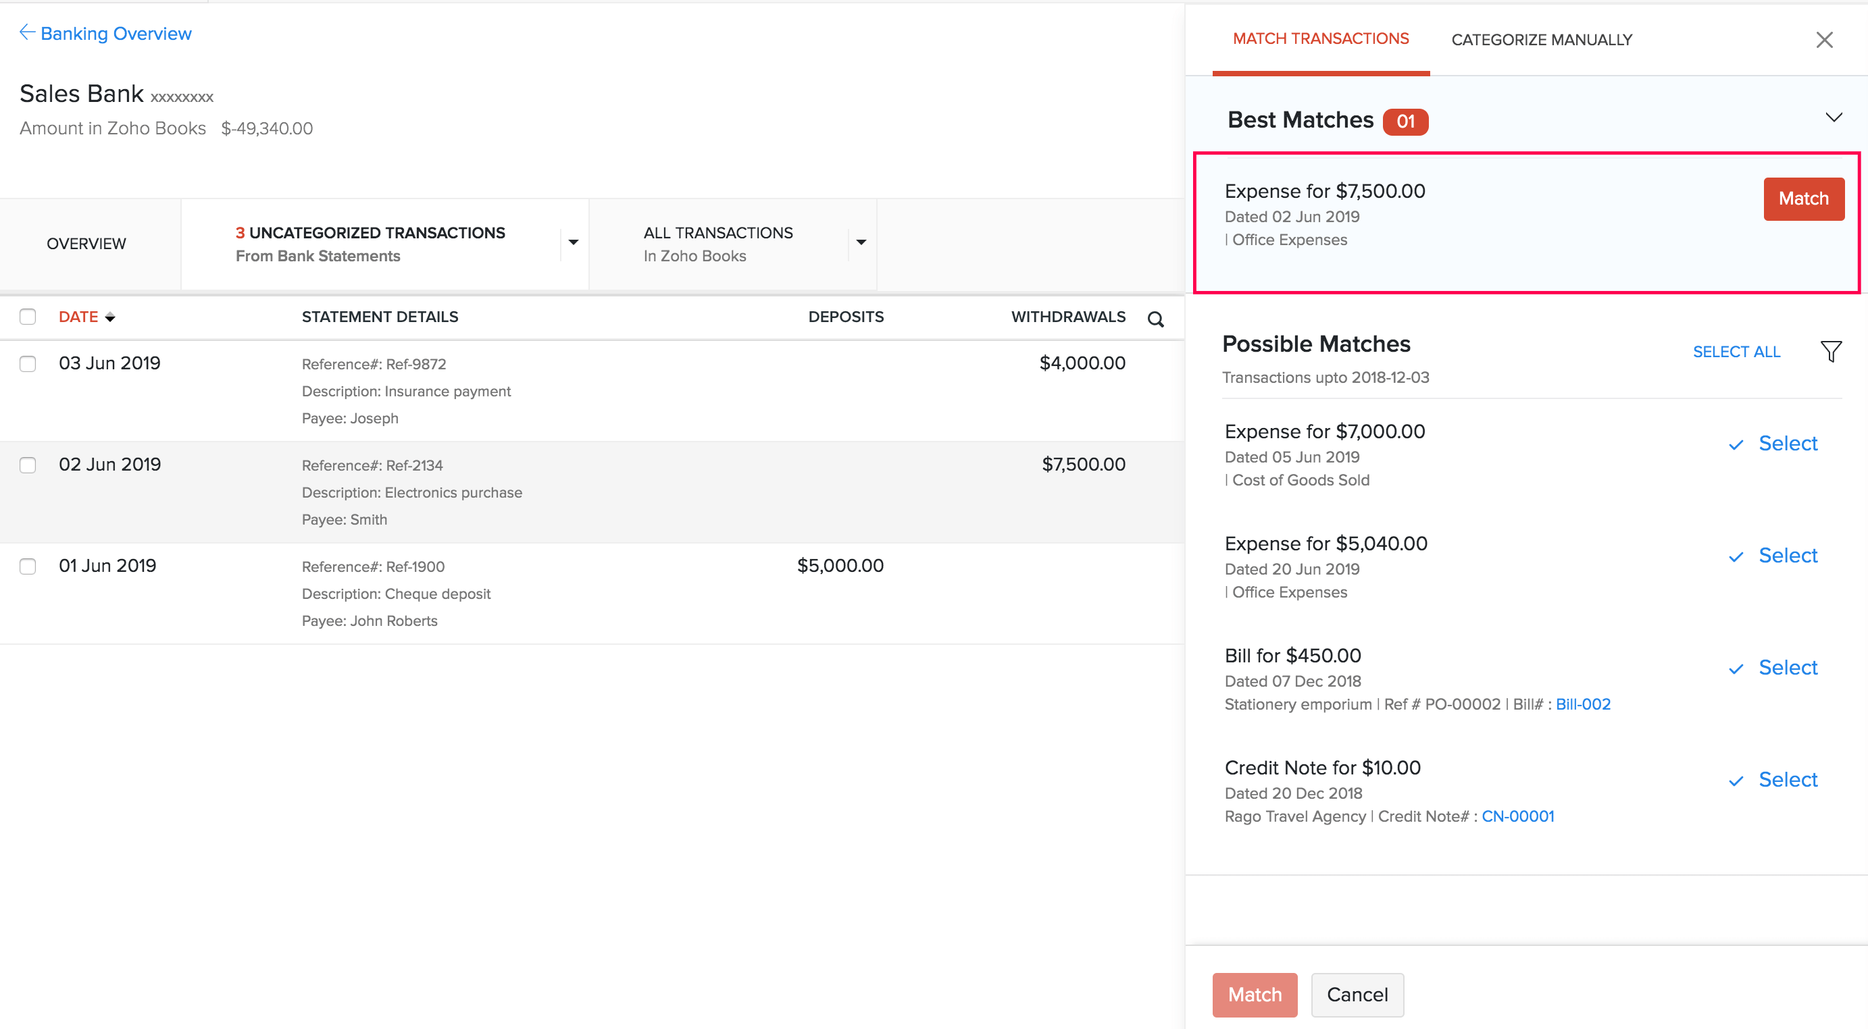Close the Match Transactions panel
Screen dimensions: 1868x1029
click(1824, 40)
